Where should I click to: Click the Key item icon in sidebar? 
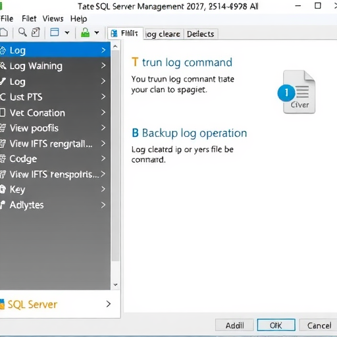pos(3,190)
